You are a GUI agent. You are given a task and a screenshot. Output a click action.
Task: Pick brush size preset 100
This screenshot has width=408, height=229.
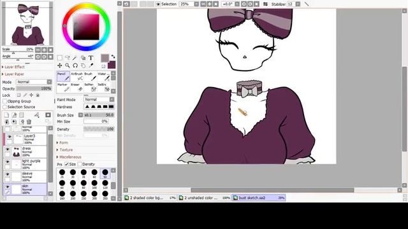tap(94, 184)
